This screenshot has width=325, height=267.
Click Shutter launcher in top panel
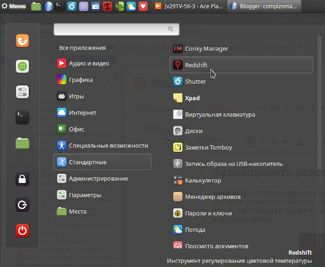pos(72,6)
